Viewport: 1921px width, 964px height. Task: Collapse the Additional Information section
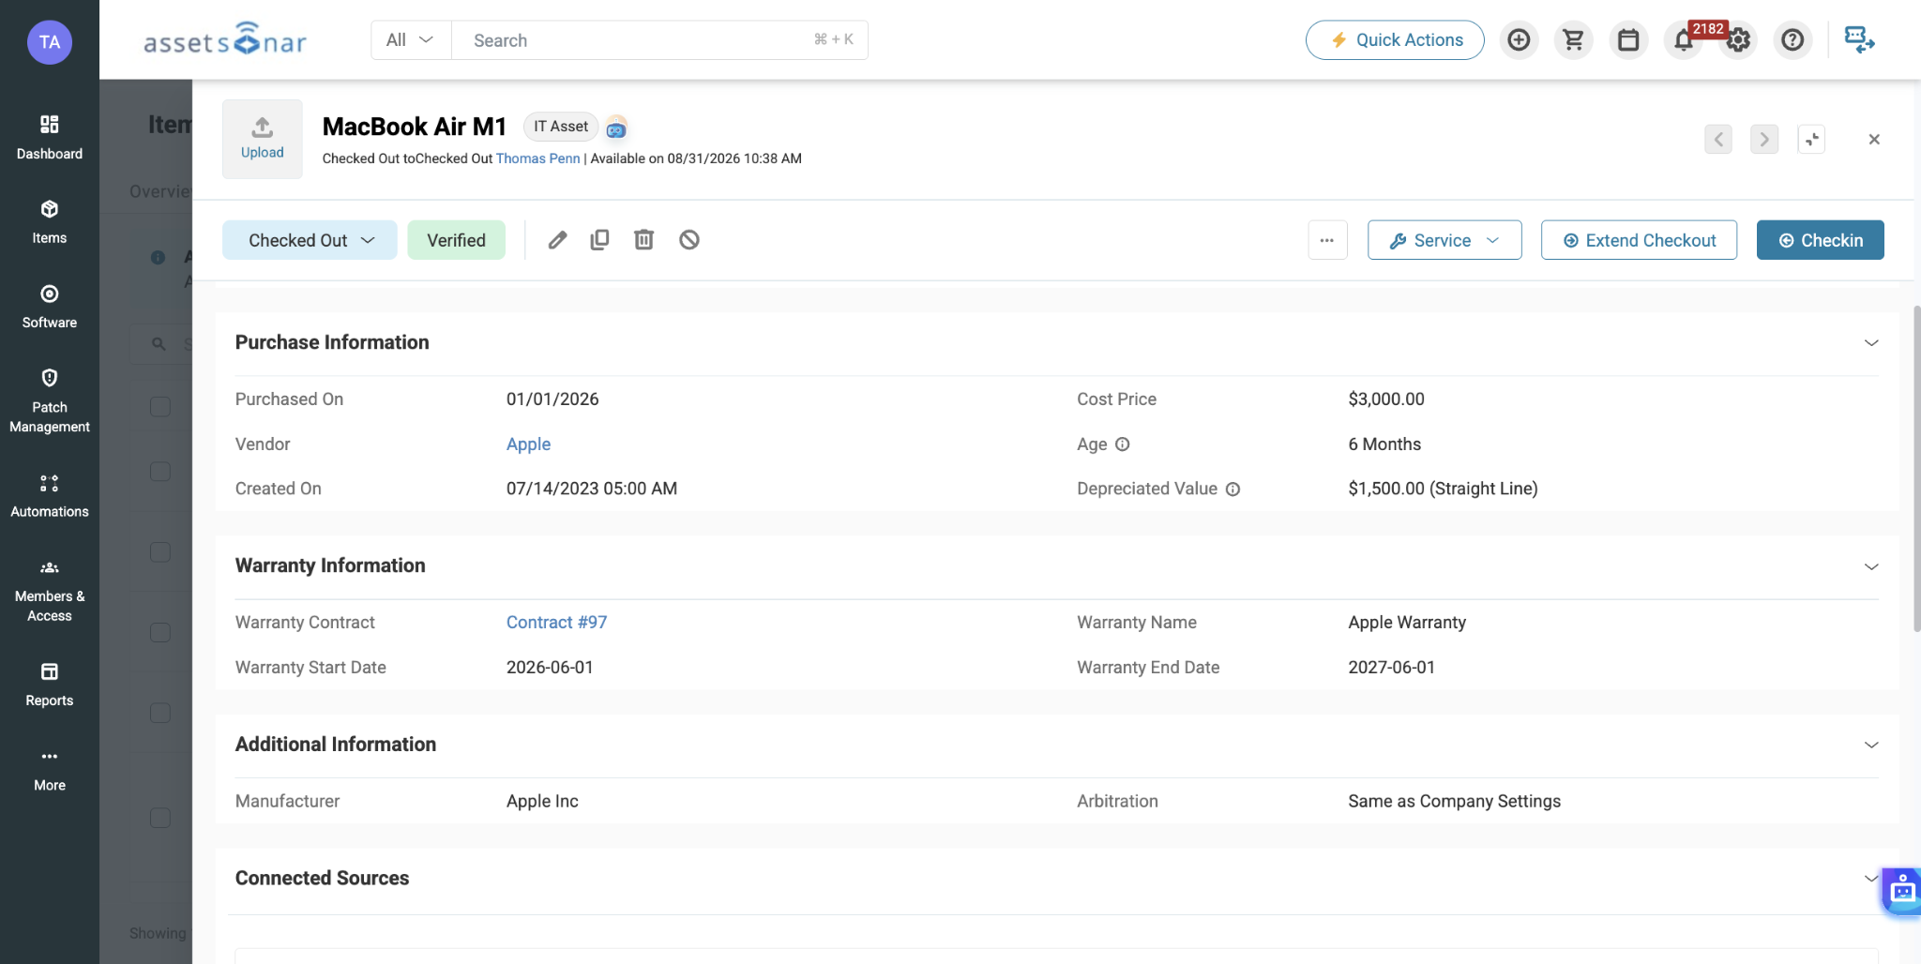click(x=1871, y=745)
